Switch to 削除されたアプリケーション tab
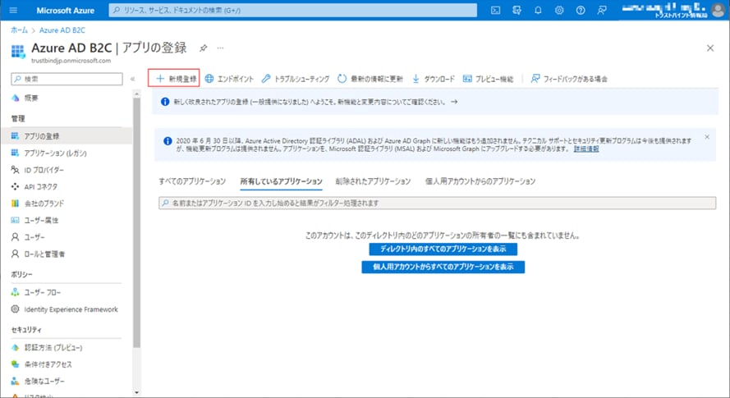 pyautogui.click(x=373, y=181)
